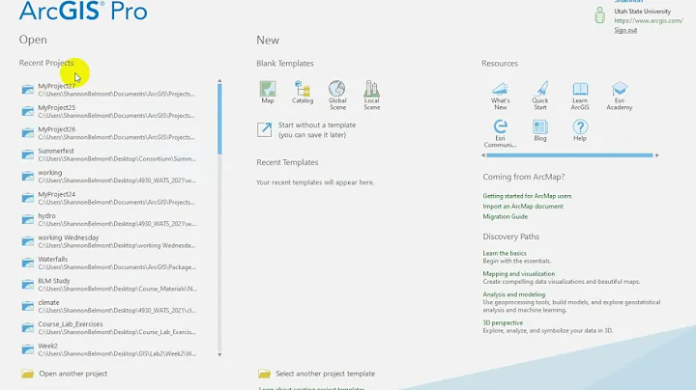Open the hydro project
This screenshot has width=696, height=390.
coord(108,220)
